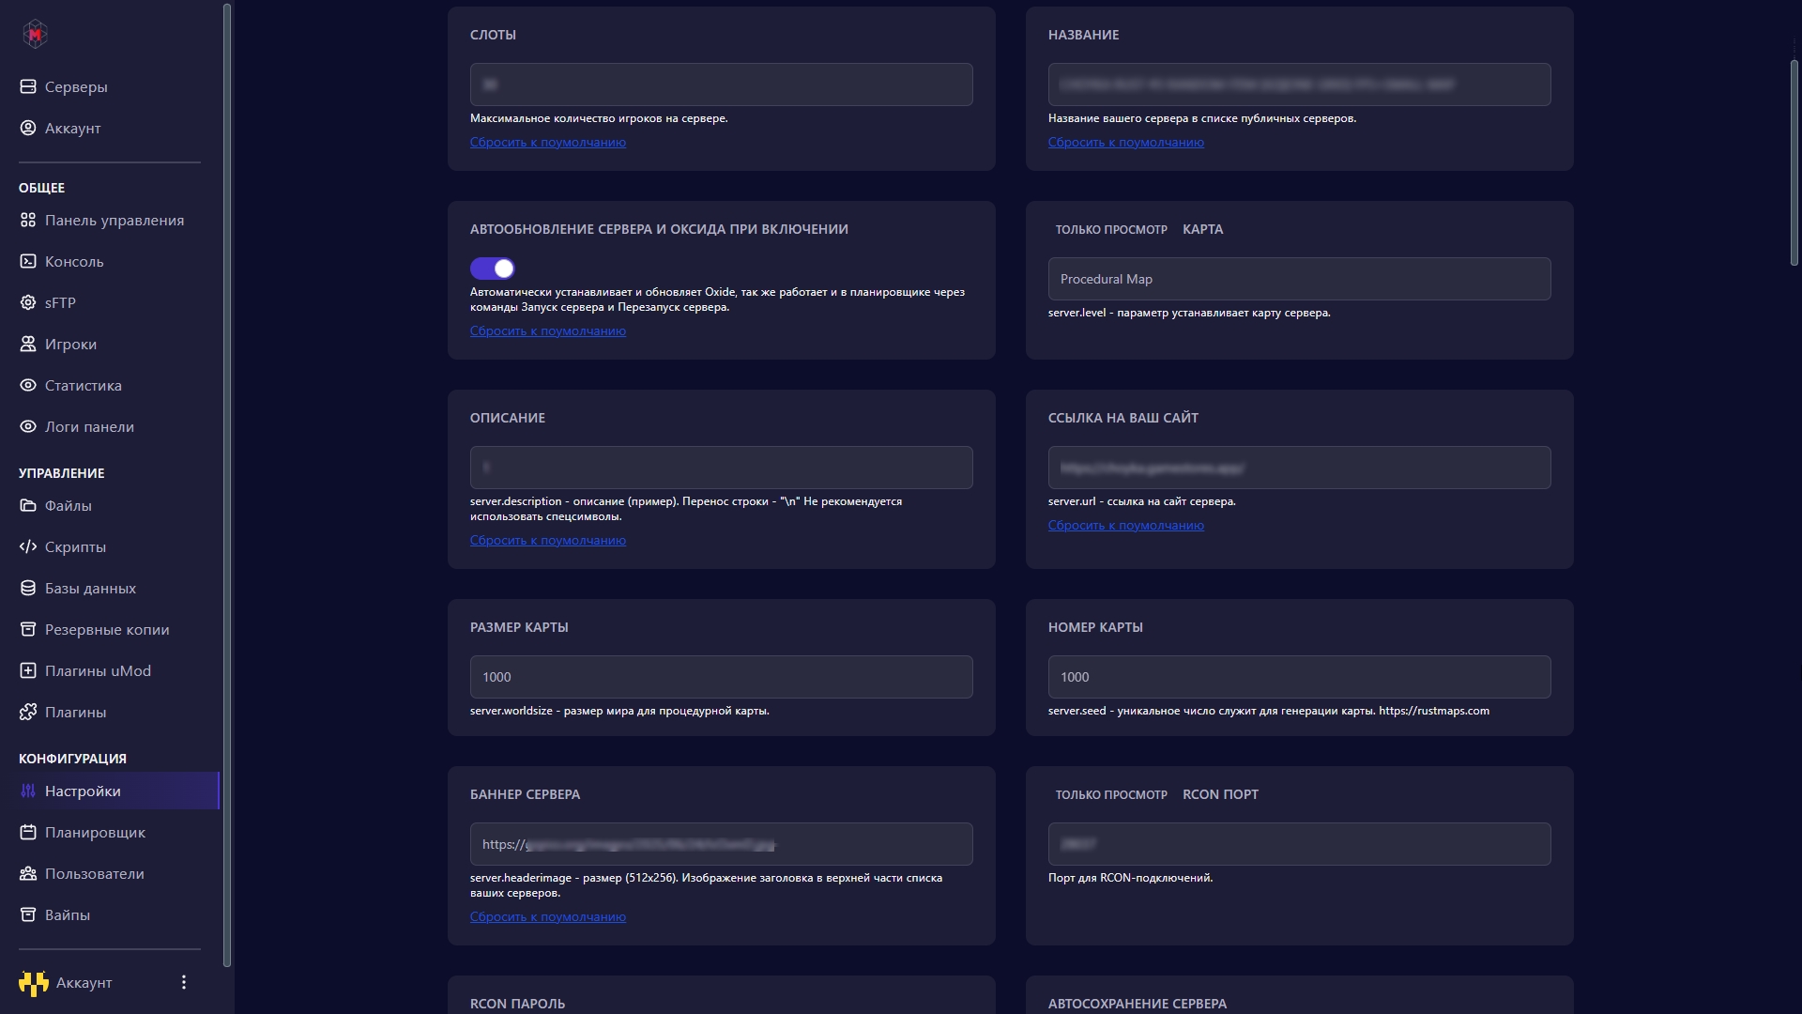Open account options three-dot menu

[x=184, y=982]
